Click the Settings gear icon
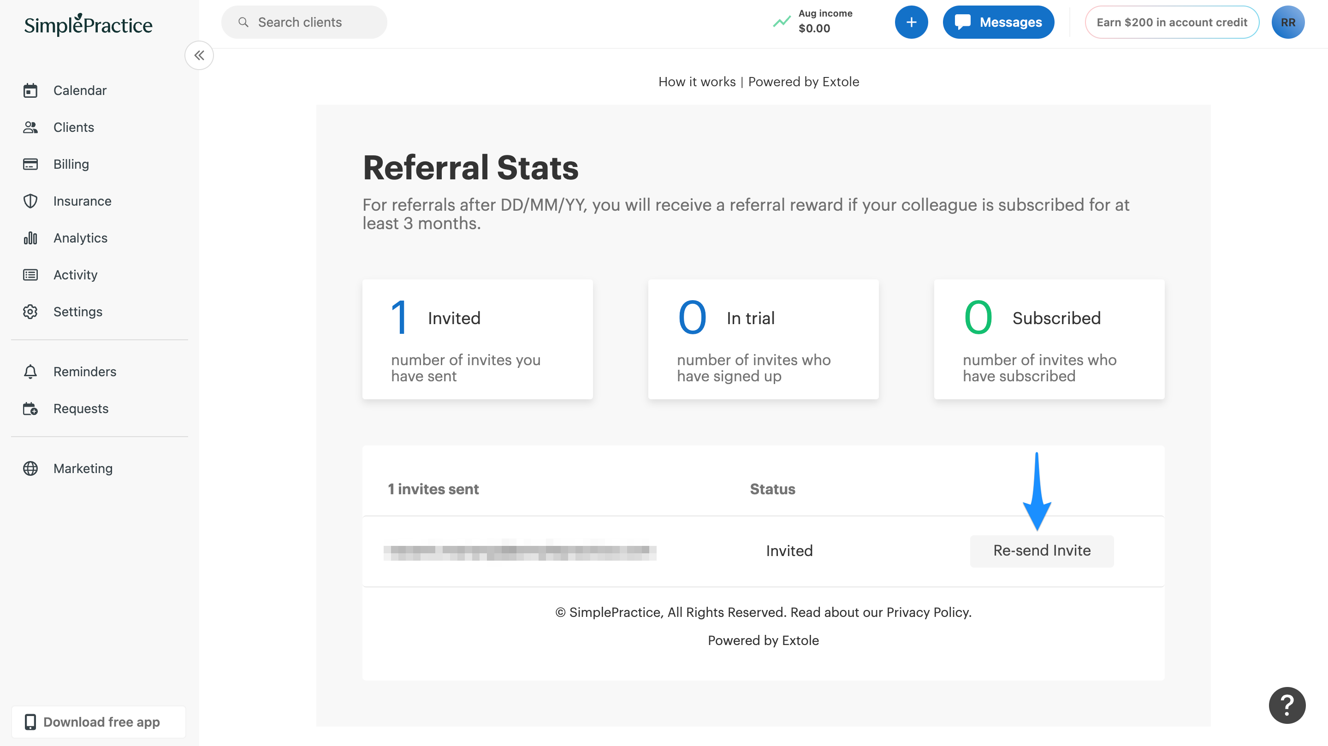Viewport: 1328px width, 746px height. (x=30, y=311)
